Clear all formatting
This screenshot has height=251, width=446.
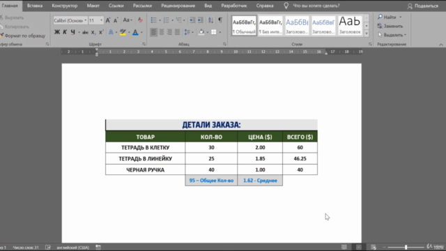tap(140, 20)
